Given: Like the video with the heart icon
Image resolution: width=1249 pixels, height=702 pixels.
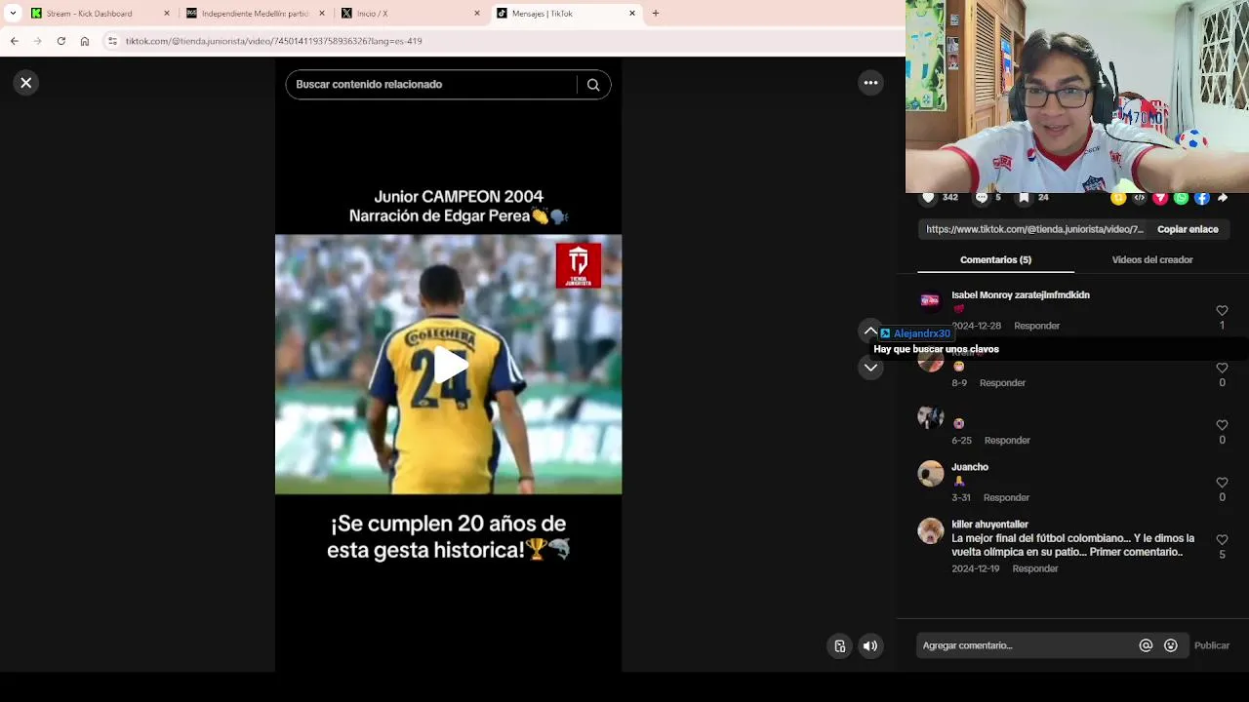Looking at the screenshot, I should (929, 198).
